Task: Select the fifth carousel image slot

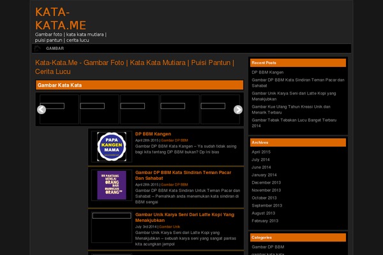Action: pyautogui.click(x=220, y=109)
